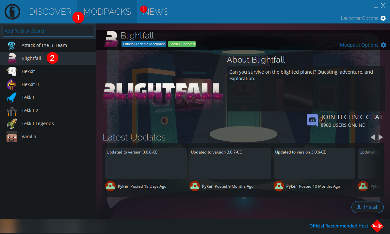Select the Blightfall modpack row
Screen dimensions: 390x234
(48, 58)
